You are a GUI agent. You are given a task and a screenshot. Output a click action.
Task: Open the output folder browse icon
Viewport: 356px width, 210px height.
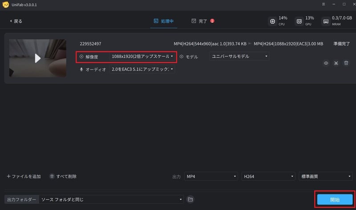tap(190, 199)
